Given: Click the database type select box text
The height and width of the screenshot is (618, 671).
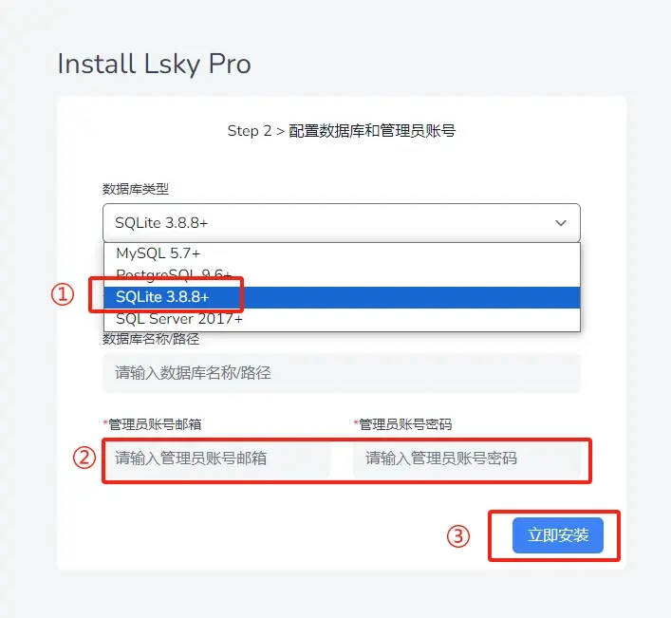Looking at the screenshot, I should coord(161,223).
